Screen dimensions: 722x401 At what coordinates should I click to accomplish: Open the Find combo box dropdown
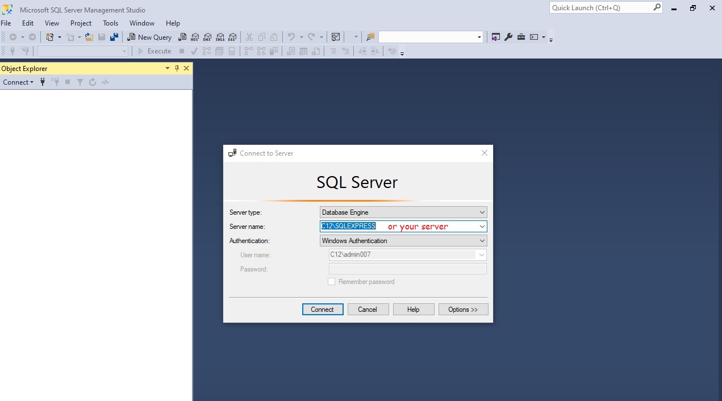point(479,37)
